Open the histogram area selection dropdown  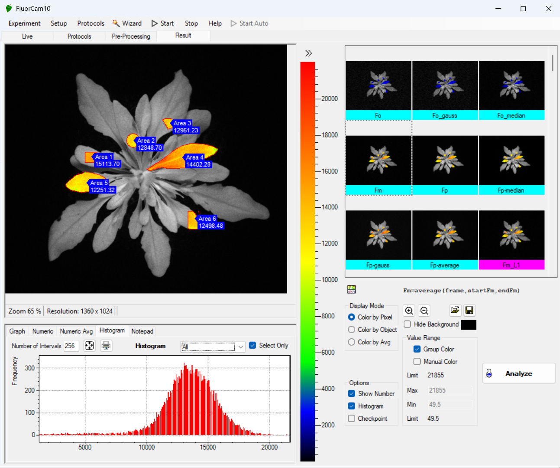241,347
